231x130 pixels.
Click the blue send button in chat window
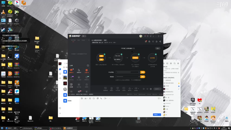pyautogui.click(x=156, y=115)
